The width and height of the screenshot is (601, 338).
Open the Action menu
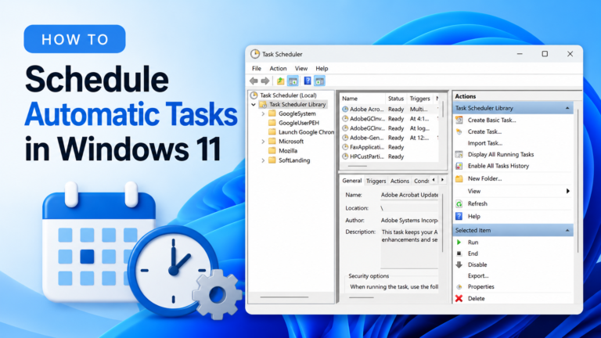(278, 69)
